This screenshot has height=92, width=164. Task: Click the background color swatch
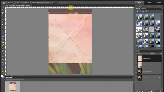(3, 77)
